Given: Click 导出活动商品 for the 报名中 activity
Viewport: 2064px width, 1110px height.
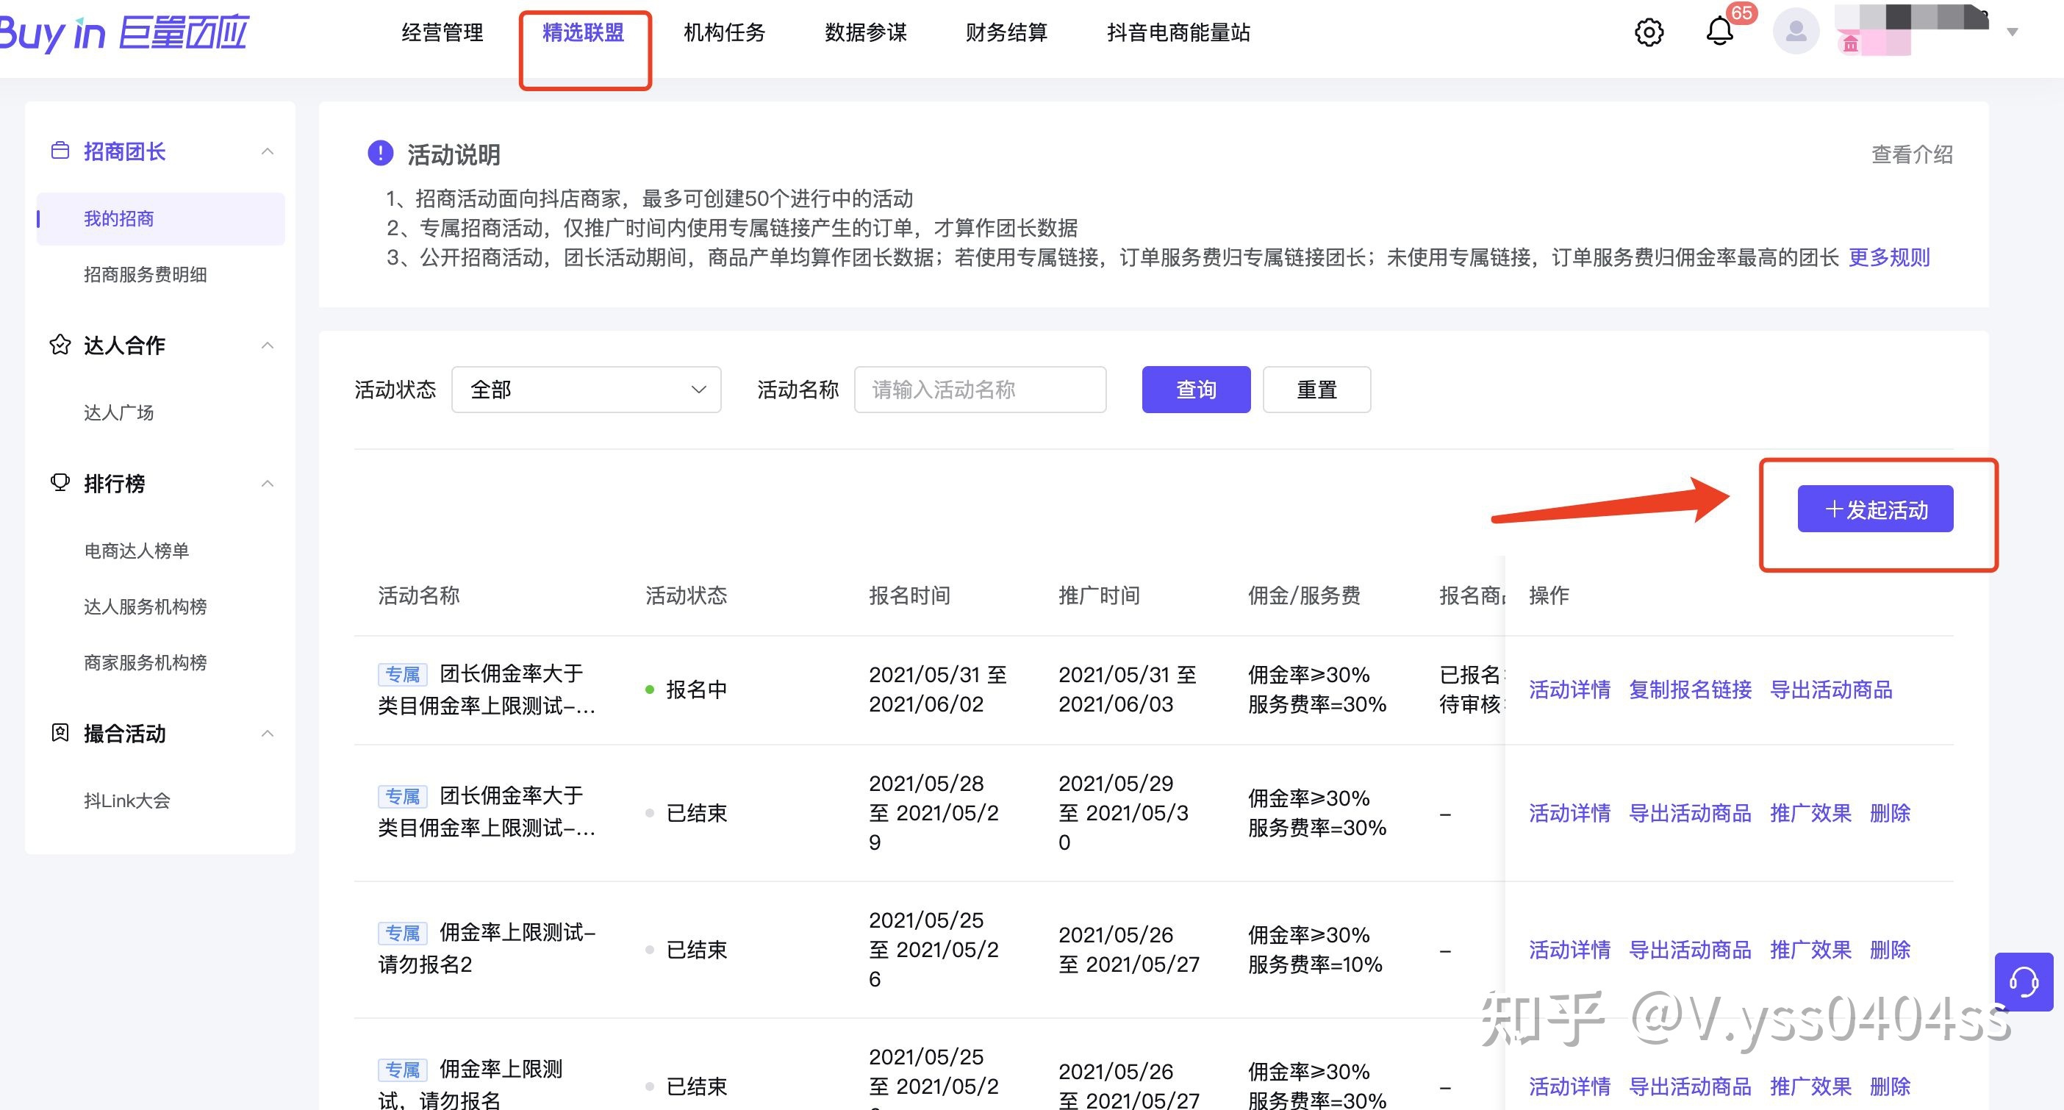Looking at the screenshot, I should (1831, 690).
